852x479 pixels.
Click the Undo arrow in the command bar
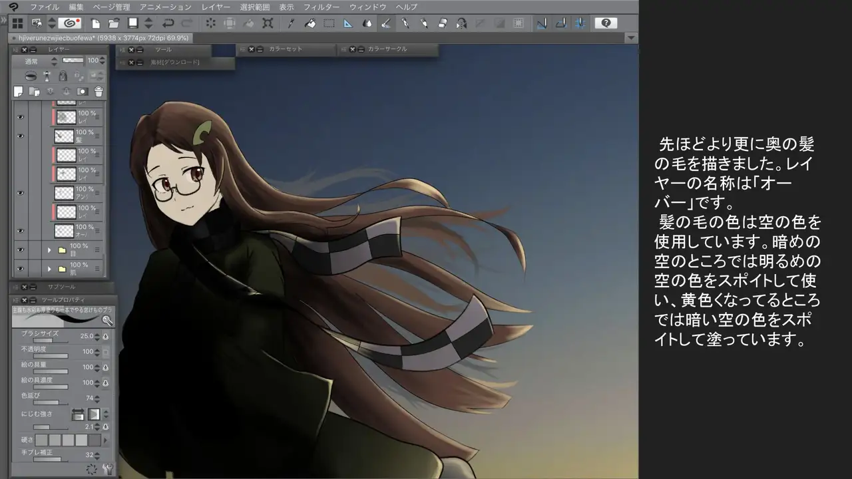click(168, 23)
